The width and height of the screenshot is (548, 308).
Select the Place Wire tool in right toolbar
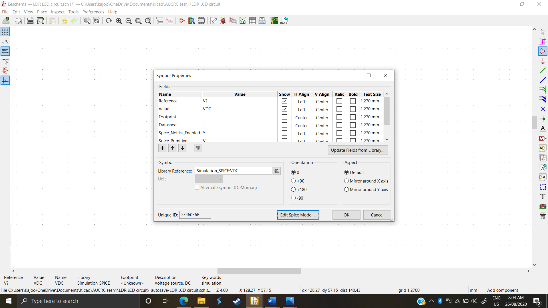click(543, 70)
